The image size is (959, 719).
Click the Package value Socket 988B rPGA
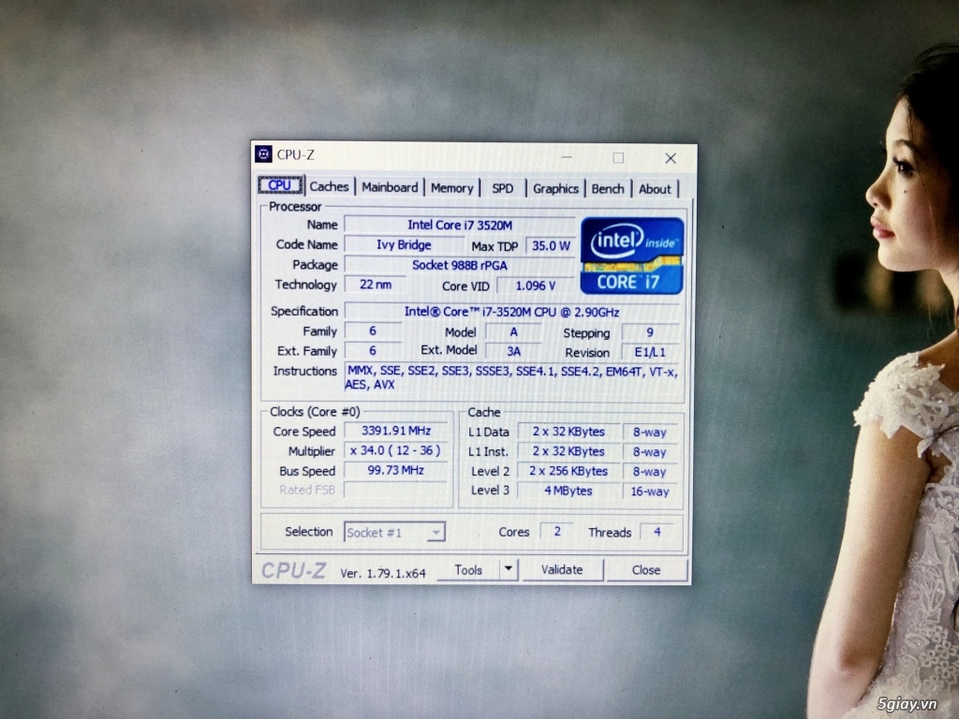459,265
